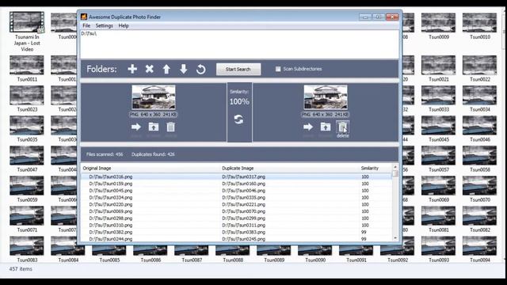Delete the left image with its trash icon
The height and width of the screenshot is (285, 507).
(x=171, y=127)
